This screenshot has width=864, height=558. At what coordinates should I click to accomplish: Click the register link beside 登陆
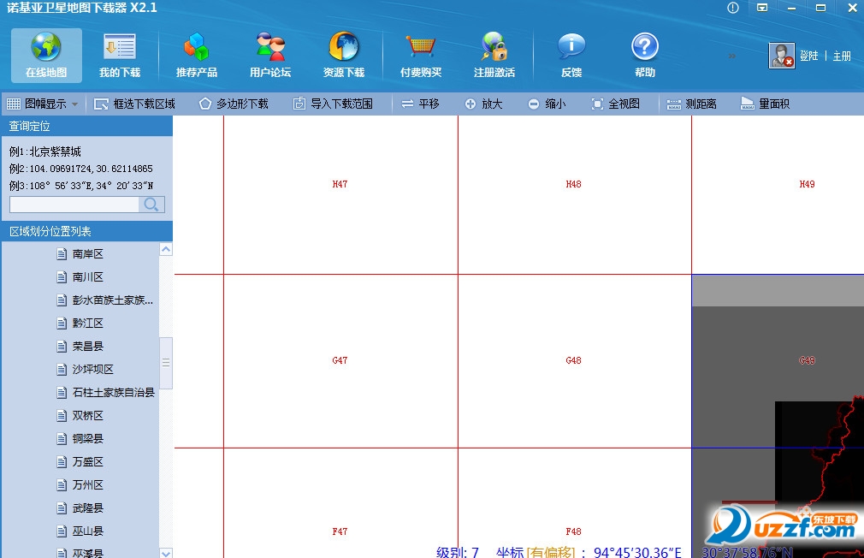point(842,56)
